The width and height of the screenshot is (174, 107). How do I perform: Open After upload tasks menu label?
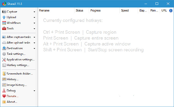[18, 43]
